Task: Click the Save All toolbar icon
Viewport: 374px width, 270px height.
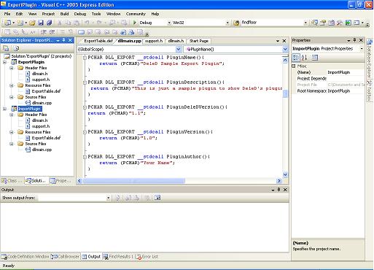Action: point(50,23)
